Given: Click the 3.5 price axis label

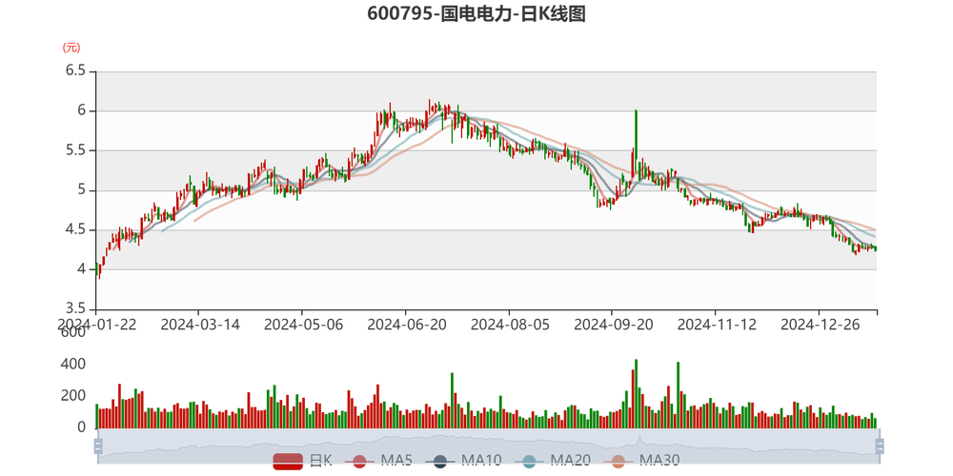Looking at the screenshot, I should [75, 309].
